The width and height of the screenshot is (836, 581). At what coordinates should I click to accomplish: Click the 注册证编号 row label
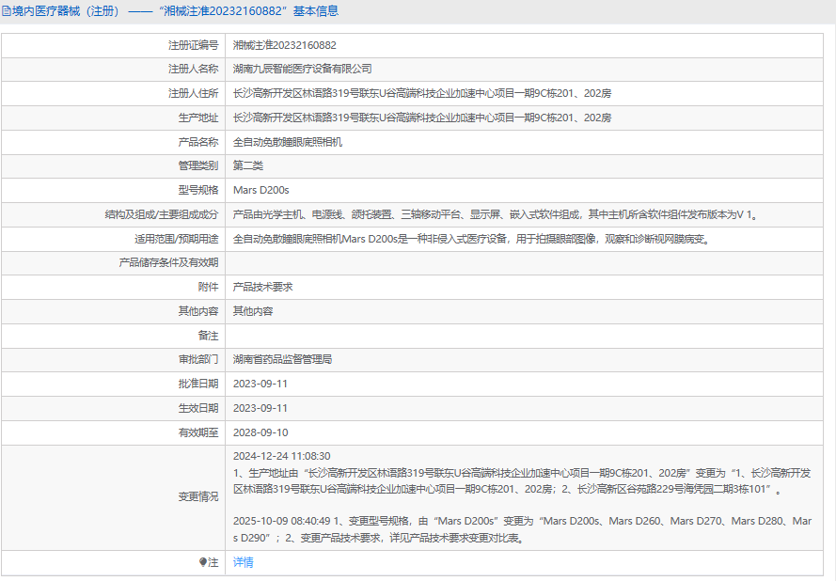click(x=194, y=45)
